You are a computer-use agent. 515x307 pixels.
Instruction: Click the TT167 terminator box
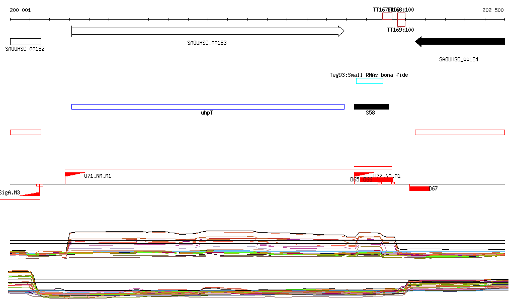[x=387, y=16]
